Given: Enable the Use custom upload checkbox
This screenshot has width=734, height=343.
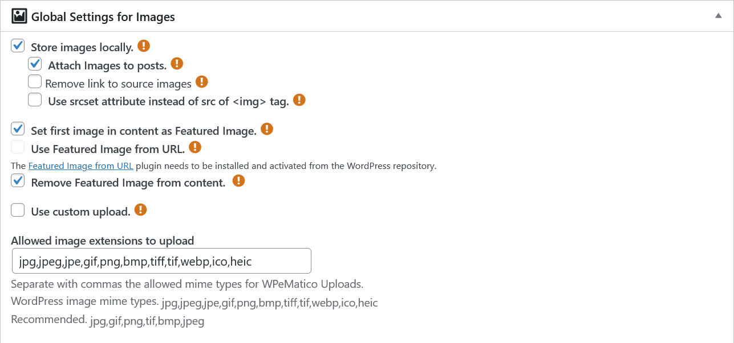Looking at the screenshot, I should coord(18,210).
